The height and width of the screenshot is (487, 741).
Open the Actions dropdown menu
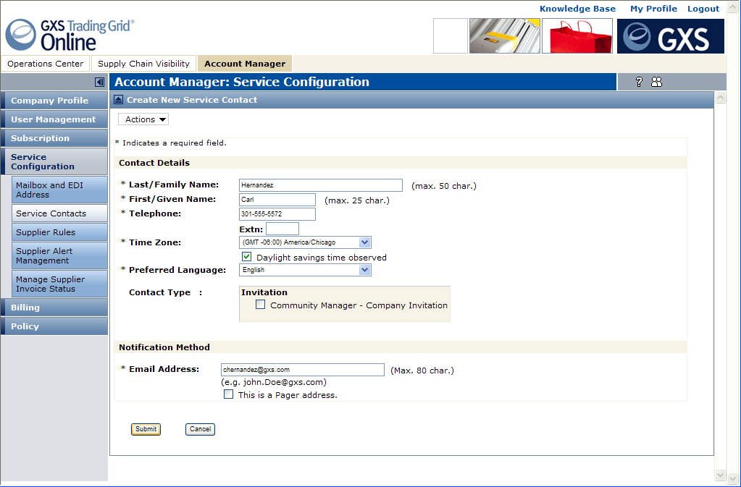[x=143, y=119]
